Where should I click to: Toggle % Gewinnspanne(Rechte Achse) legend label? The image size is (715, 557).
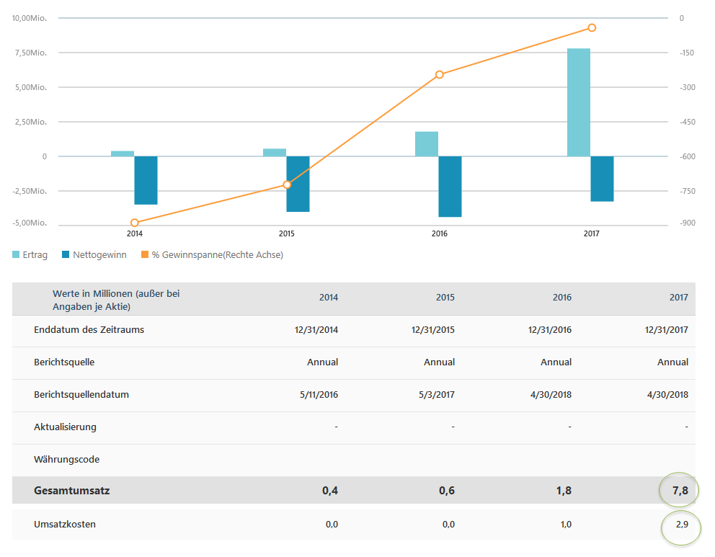tap(217, 255)
